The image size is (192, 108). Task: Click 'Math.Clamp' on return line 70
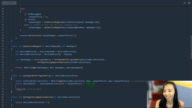[30, 67]
